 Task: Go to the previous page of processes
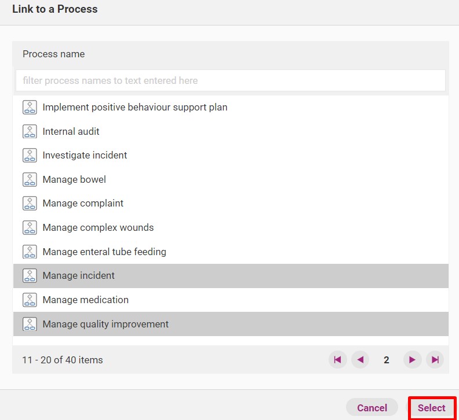(x=360, y=360)
